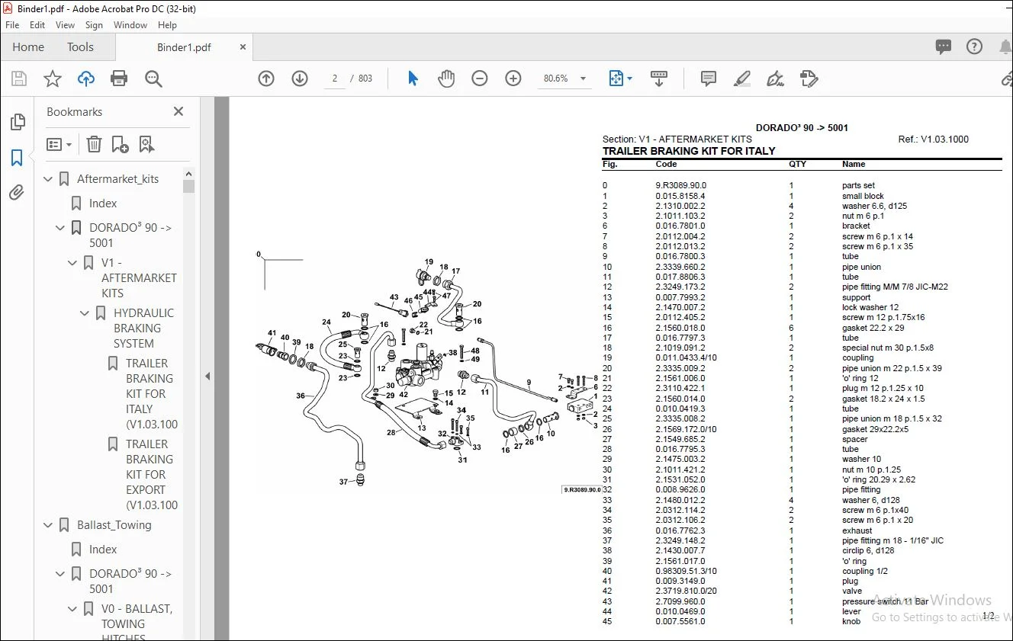Open the Page Thumbnails panel
The image size is (1013, 641).
[17, 122]
